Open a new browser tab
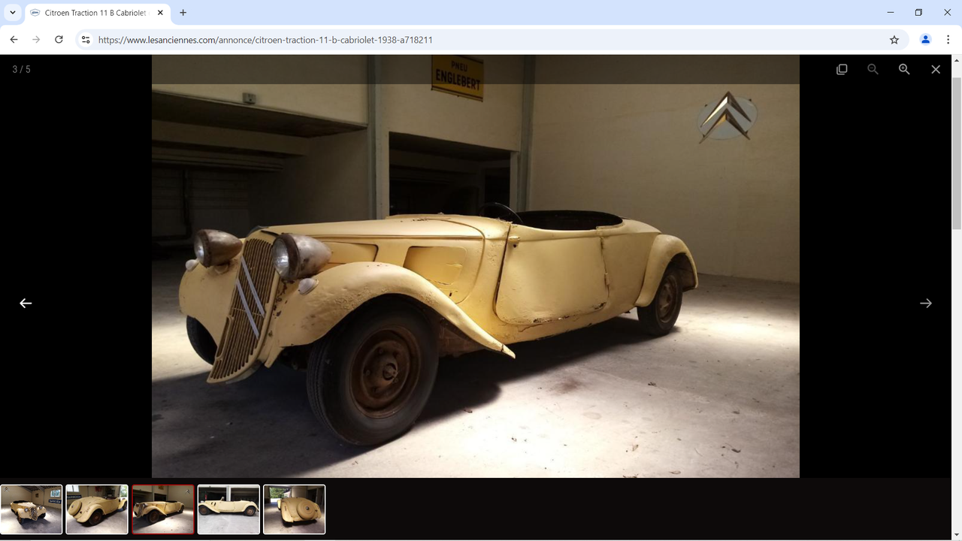 [x=183, y=13]
